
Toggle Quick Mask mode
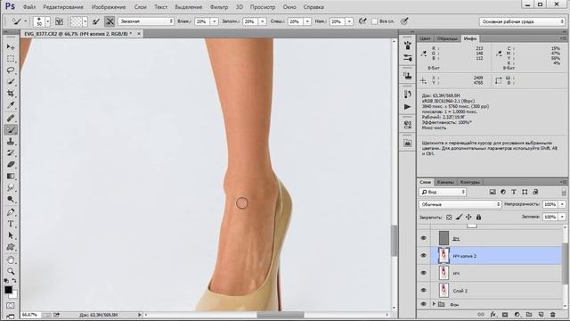[11, 306]
